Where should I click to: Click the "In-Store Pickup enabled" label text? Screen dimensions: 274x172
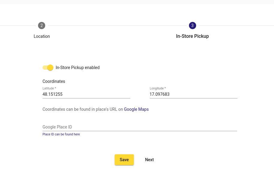coord(78,68)
